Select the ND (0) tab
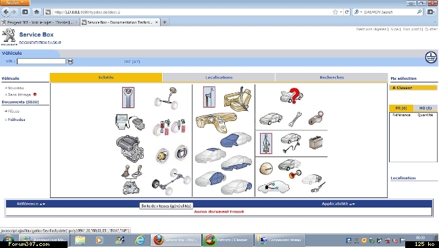Image resolution: width=439 pixels, height=248 pixels. (425, 108)
